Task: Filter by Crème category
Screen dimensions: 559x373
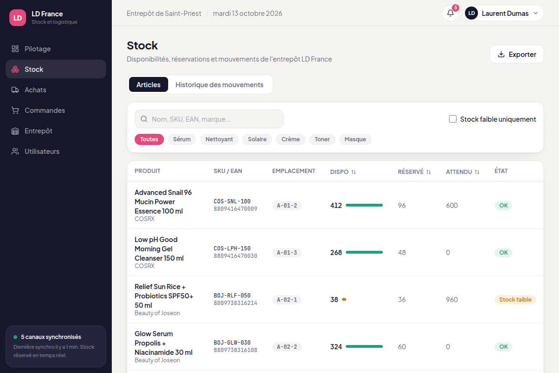Action: pos(291,139)
